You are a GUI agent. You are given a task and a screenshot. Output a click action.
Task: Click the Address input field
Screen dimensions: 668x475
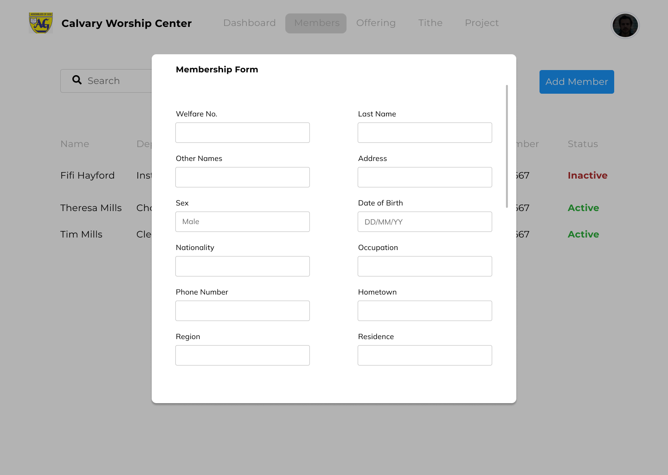coord(424,177)
